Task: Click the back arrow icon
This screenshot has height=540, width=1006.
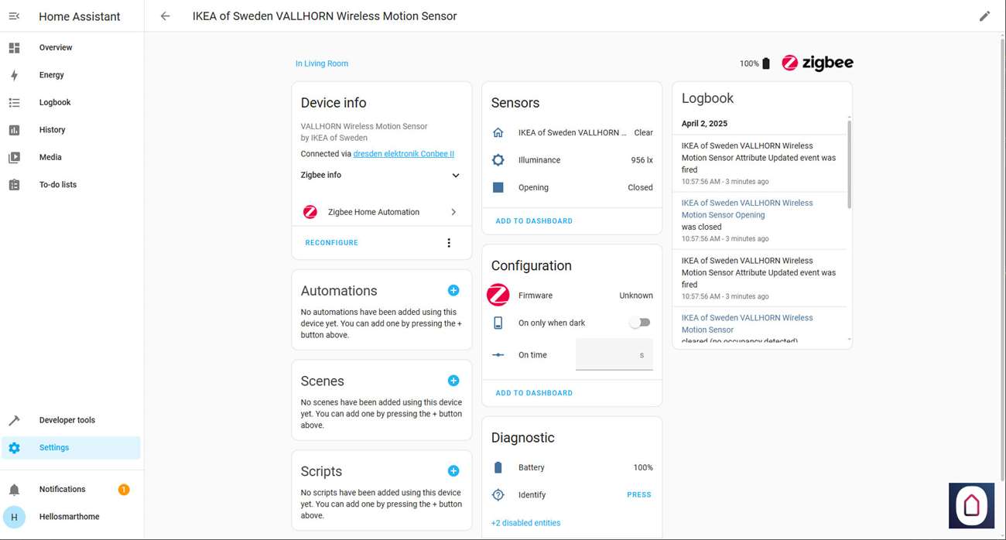Action: pos(165,16)
